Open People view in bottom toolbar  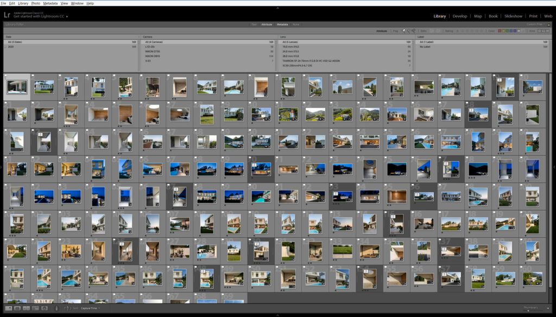pyautogui.click(x=44, y=308)
